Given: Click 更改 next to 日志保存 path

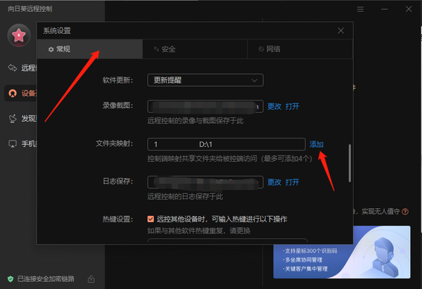Looking at the screenshot, I should click(x=274, y=182).
